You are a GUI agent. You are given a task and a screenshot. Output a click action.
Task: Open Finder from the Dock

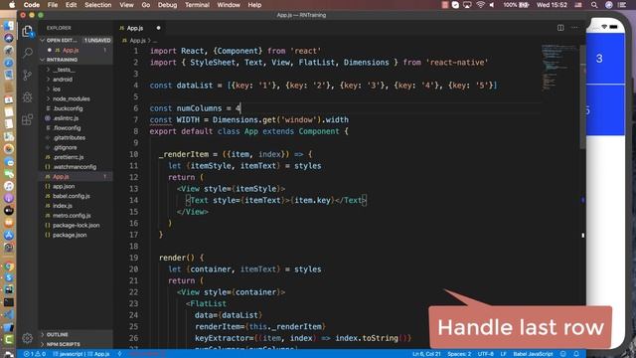pyautogui.click(x=9, y=26)
